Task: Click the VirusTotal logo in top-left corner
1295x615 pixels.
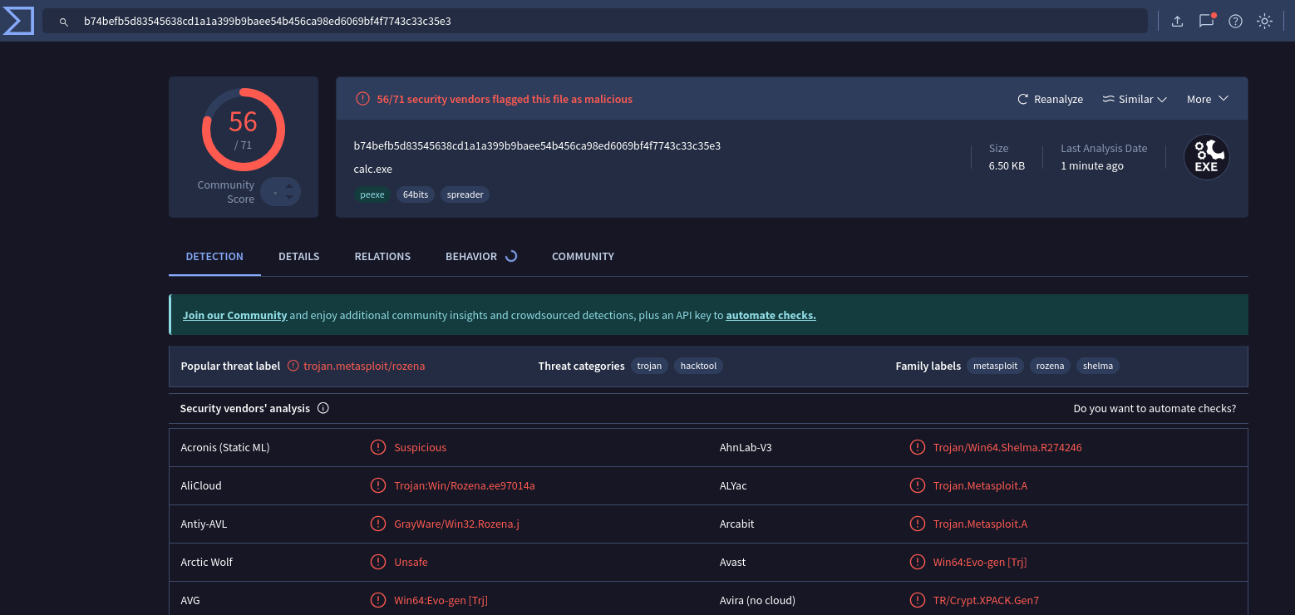Action: (x=18, y=21)
